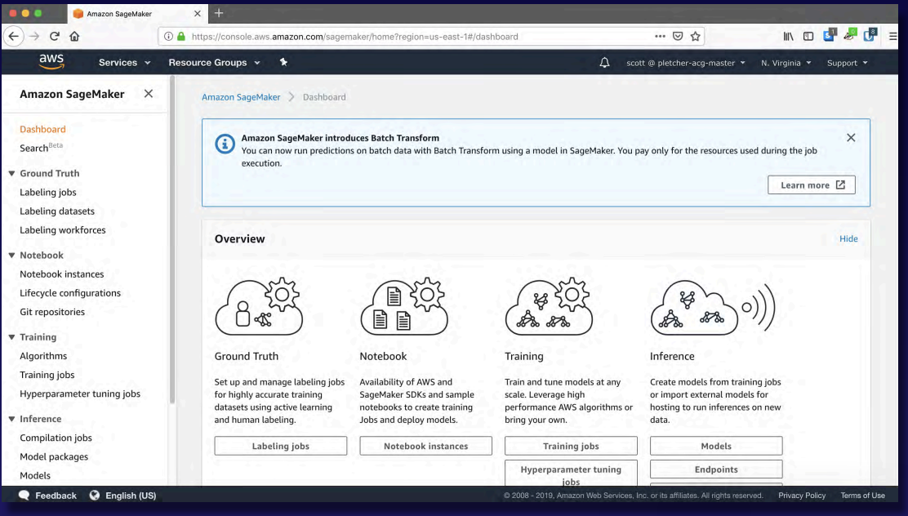Click the Learn more button in the banner
This screenshot has width=908, height=516.
point(812,185)
